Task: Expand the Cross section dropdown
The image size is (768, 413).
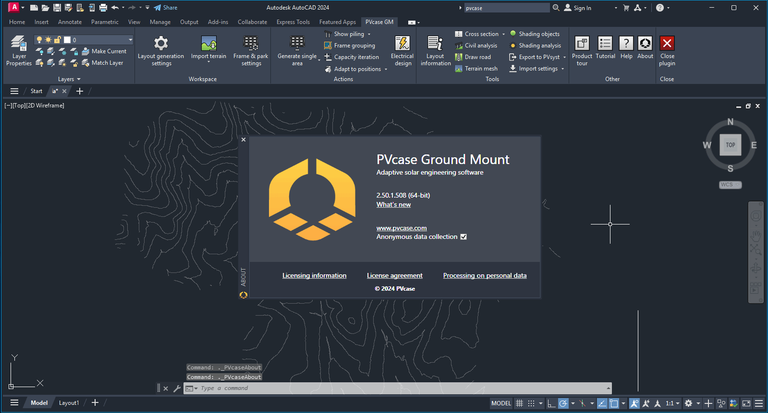Action: (503, 34)
